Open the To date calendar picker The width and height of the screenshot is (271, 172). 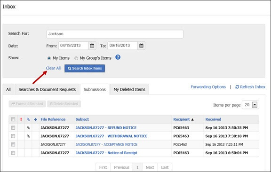click(141, 46)
